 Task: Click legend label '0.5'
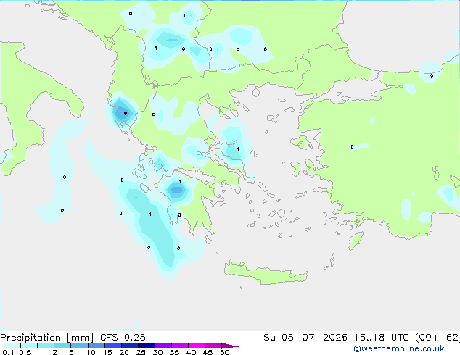point(25,352)
